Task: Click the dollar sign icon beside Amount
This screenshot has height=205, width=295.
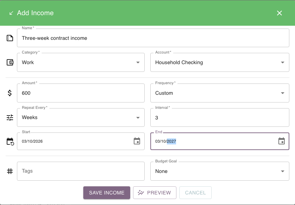Action: (x=10, y=93)
